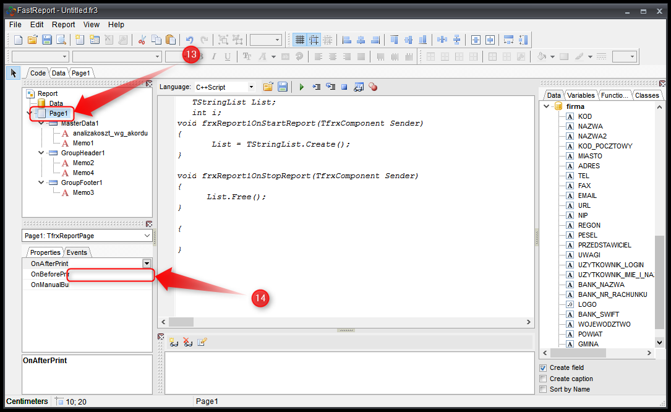
Task: Select Memo3 in the report tree
Action: pos(83,192)
